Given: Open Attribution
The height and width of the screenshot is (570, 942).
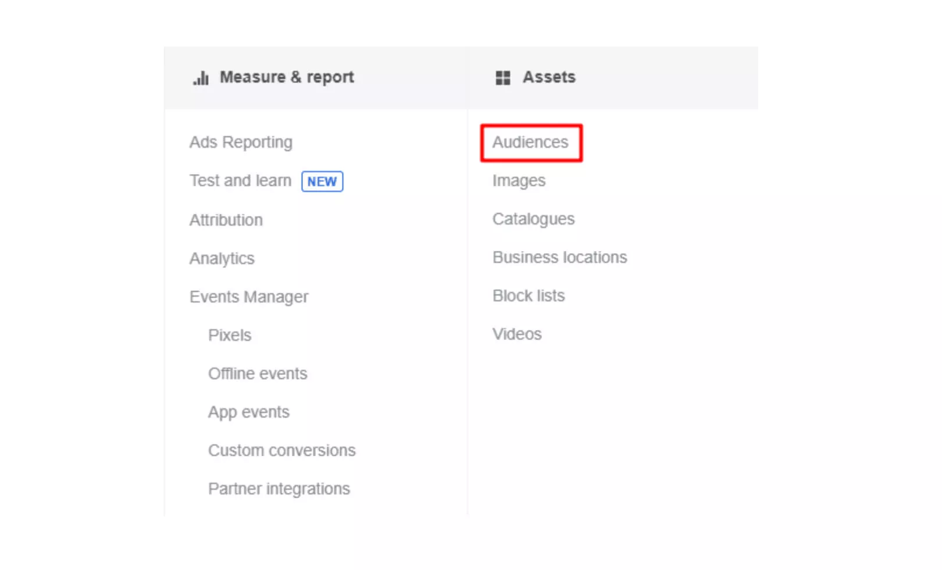Looking at the screenshot, I should tap(226, 220).
